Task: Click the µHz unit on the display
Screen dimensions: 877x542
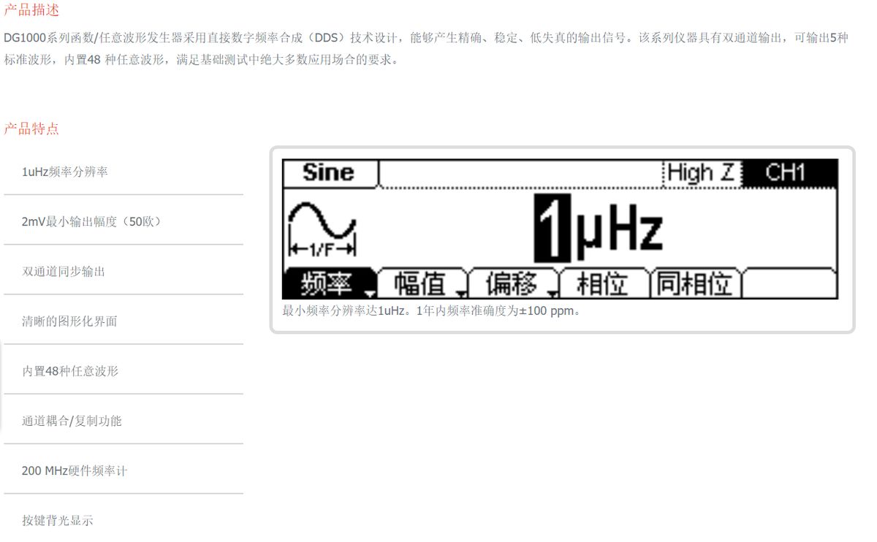Action: 618,229
